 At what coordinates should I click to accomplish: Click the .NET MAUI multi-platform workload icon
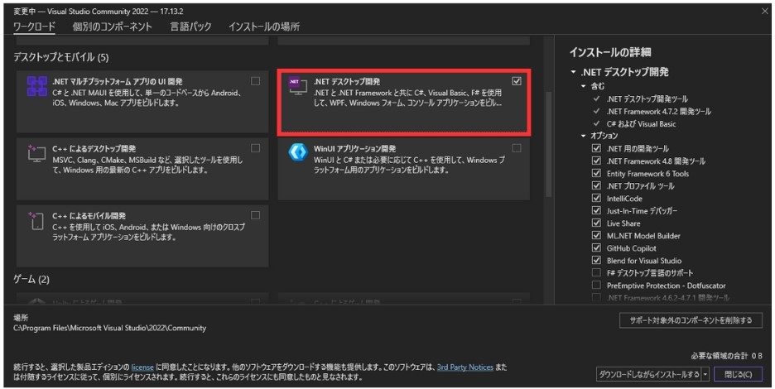[x=37, y=87]
